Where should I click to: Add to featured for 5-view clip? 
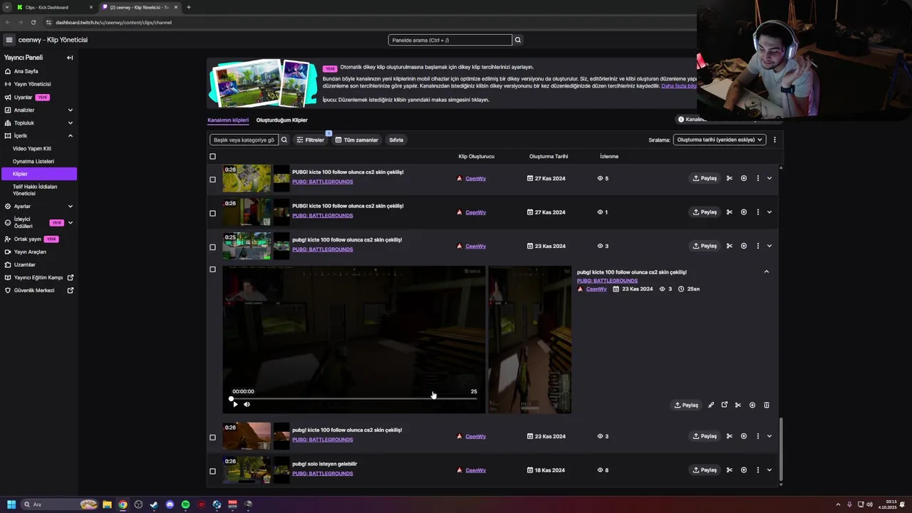744,178
